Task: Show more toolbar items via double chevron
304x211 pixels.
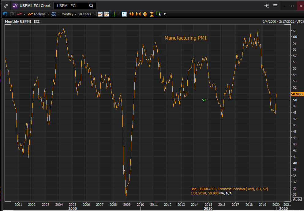Action: tap(165, 14)
